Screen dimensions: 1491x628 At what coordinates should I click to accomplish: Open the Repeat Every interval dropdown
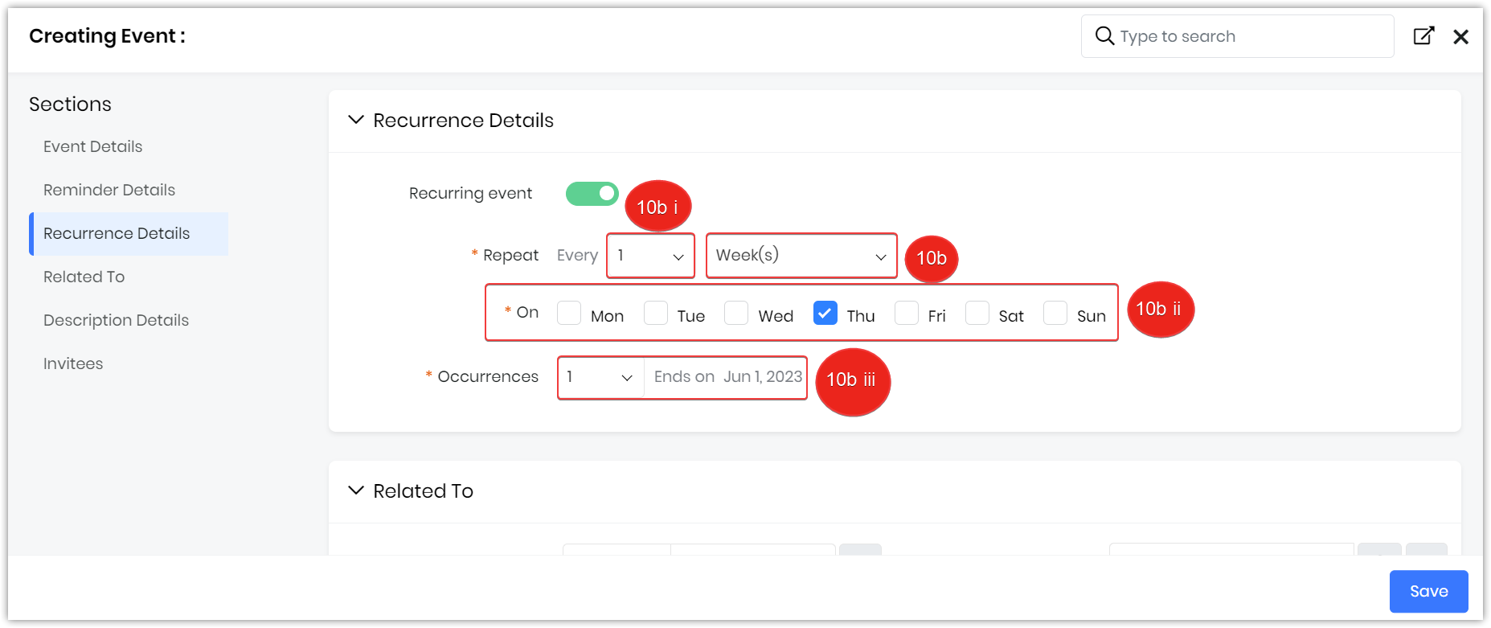click(x=651, y=256)
